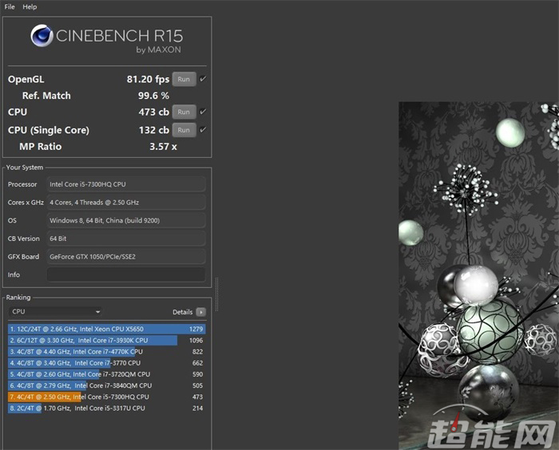The width and height of the screenshot is (559, 450).
Task: Select ranking row Intel Core i7-3720QM
Action: (106, 374)
